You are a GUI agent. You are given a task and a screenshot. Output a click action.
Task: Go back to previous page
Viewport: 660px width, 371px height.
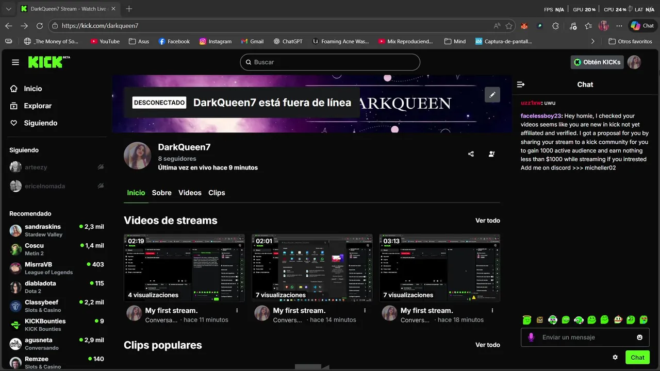click(x=8, y=26)
